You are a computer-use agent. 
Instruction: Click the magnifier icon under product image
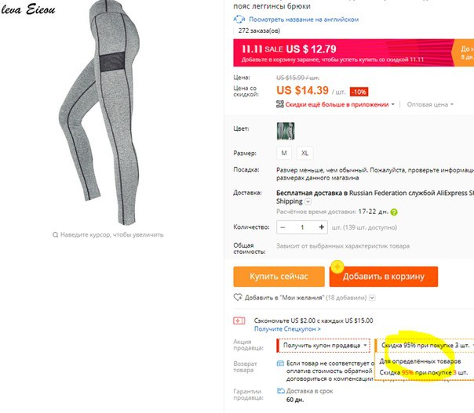point(55,234)
